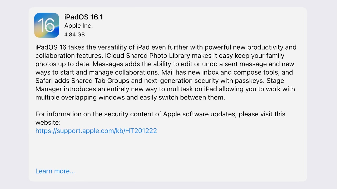
Task: Click the word 'Messages' in the description
Action: pyautogui.click(x=108, y=64)
